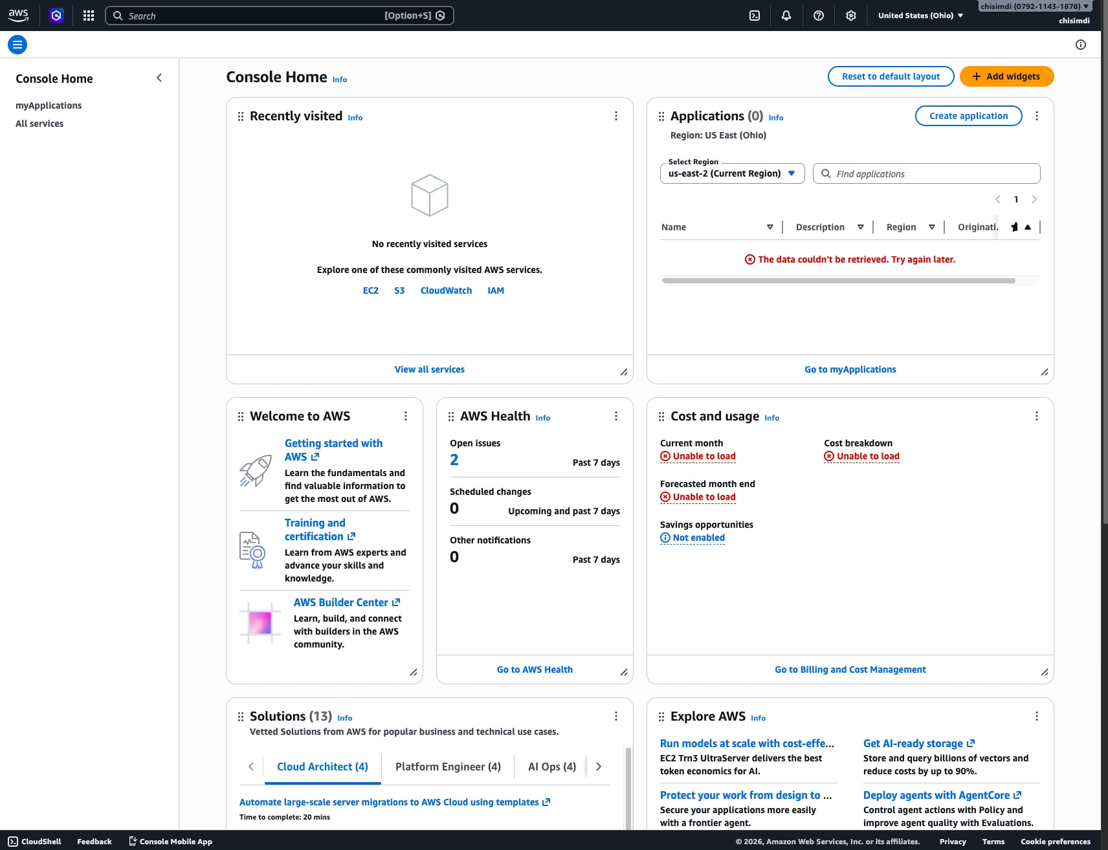Launch CloudShell from top bar icon
1108x850 pixels.
click(755, 16)
